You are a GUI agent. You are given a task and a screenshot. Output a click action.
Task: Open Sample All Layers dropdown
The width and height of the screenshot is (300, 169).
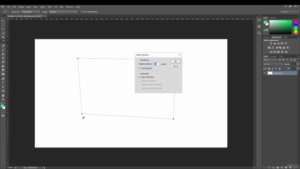(63, 12)
